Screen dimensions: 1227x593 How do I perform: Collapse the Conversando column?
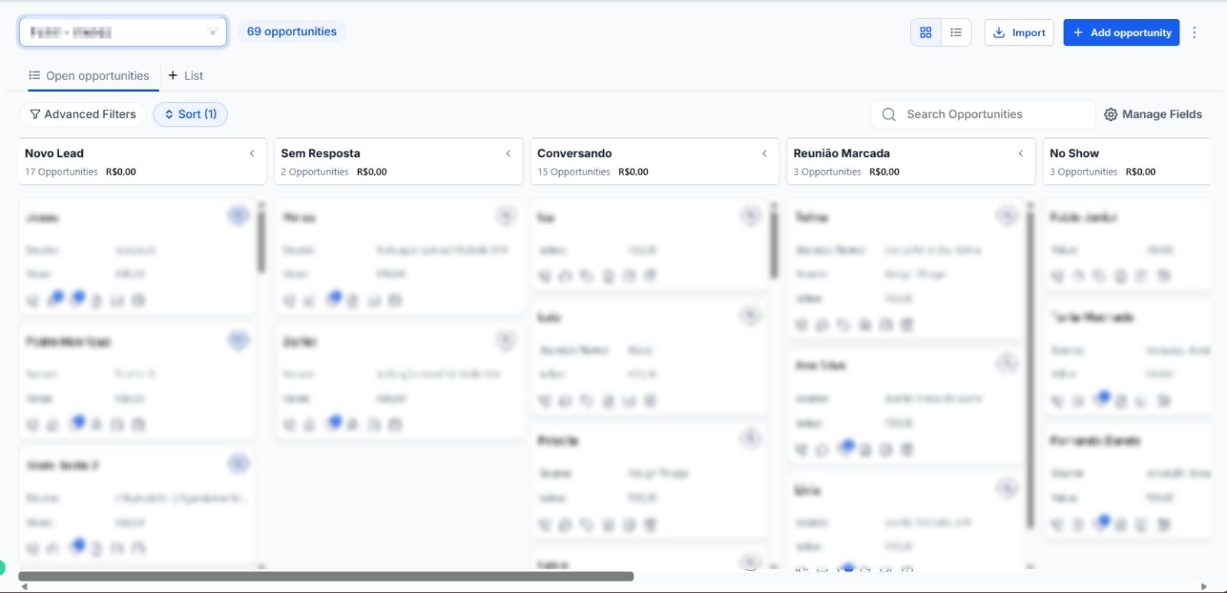pyautogui.click(x=764, y=153)
